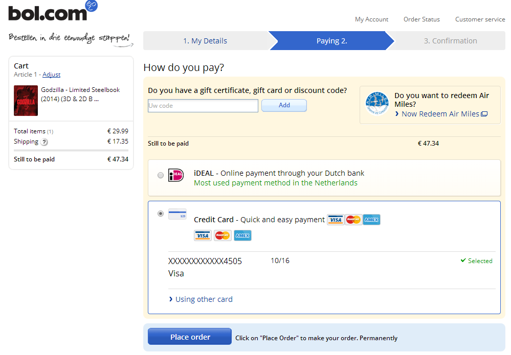The image size is (511, 355).
Task: Click the Paying 2. step tab
Action: click(x=332, y=41)
